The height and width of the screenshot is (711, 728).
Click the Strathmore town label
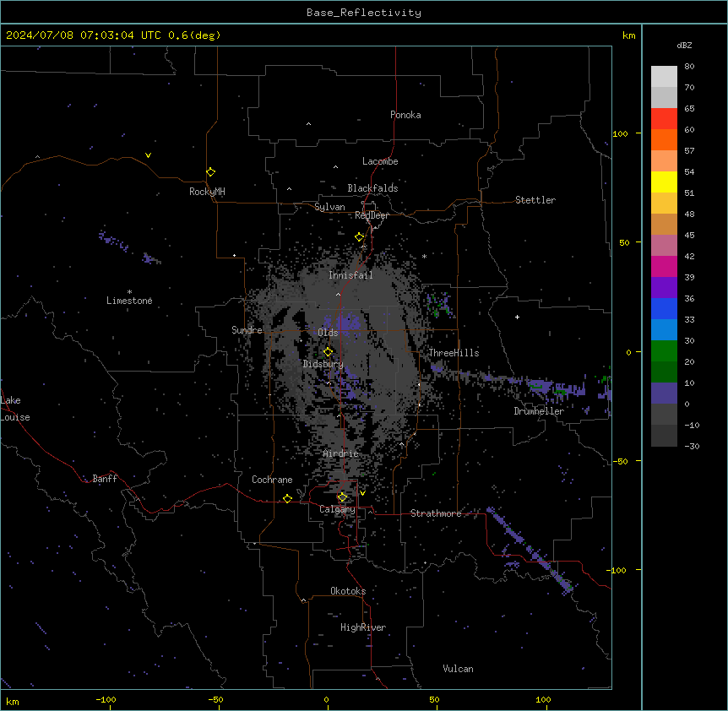pos(436,513)
